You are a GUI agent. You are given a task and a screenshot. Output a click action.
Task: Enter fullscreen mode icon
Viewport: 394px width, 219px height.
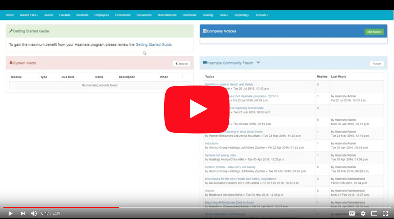pyautogui.click(x=385, y=213)
